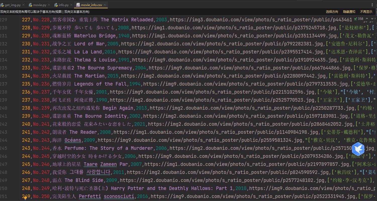Click the year value '1990'
377x201 pixels.
pyautogui.click(x=101, y=100)
